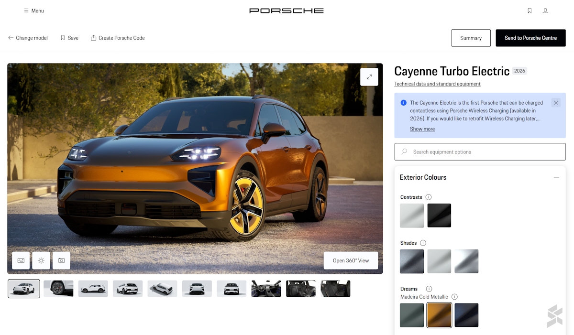Collapse the Exterior Colours section
This screenshot has height=335, width=574.
pyautogui.click(x=556, y=177)
